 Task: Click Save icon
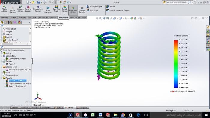tap(39, 2)
